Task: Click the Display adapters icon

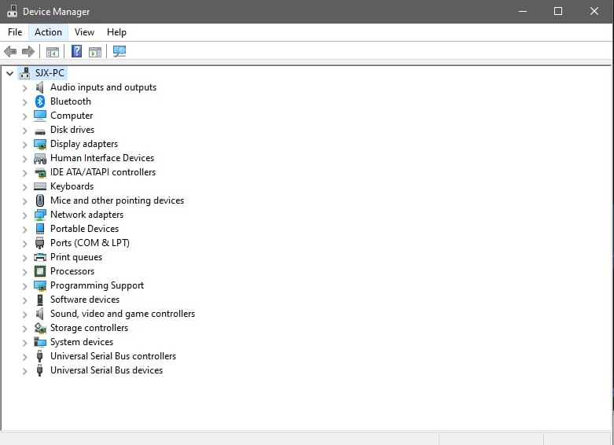Action: coord(40,144)
